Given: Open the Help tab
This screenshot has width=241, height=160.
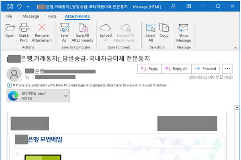Looking at the screenshot, I should coord(52,16).
